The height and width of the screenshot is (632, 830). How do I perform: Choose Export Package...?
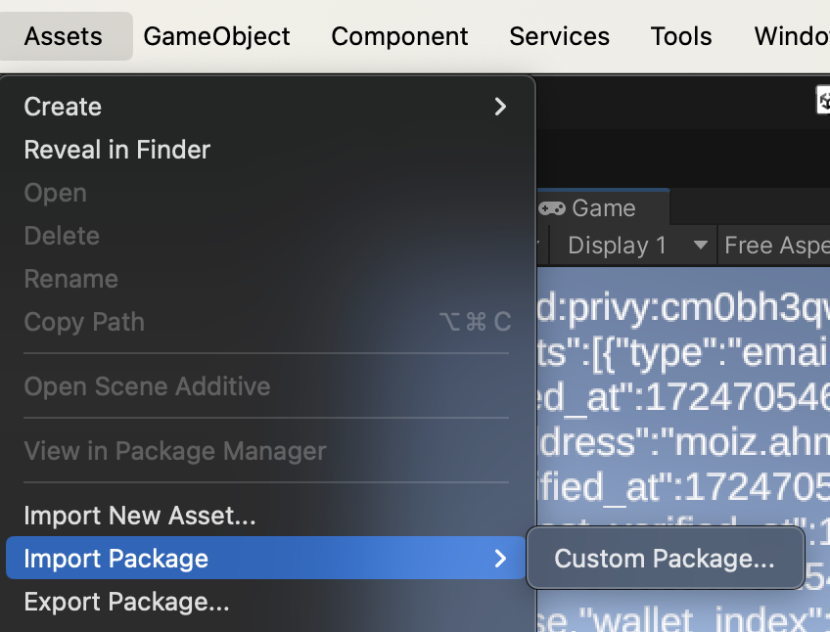(265, 602)
